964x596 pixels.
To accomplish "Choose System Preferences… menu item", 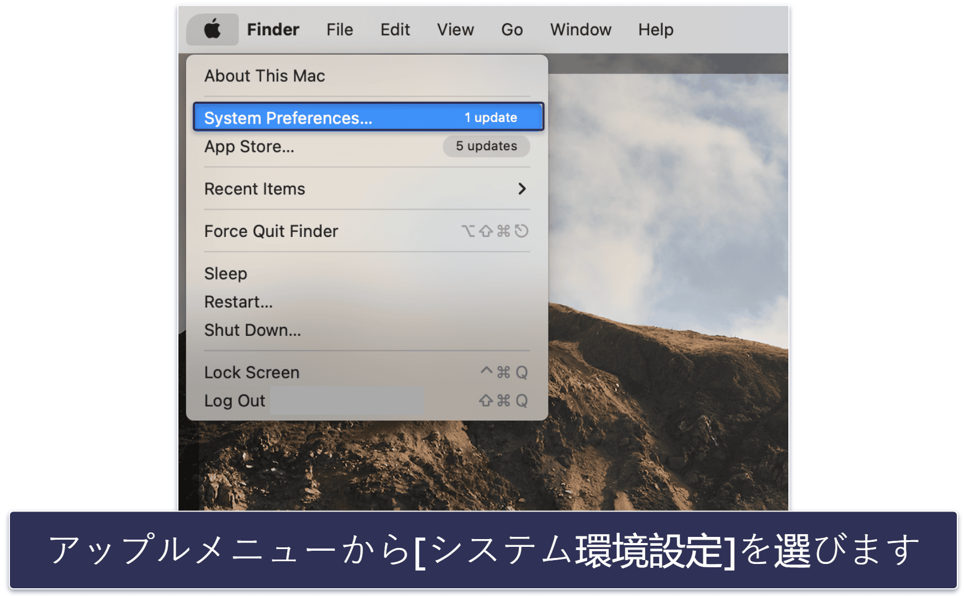I will (368, 117).
